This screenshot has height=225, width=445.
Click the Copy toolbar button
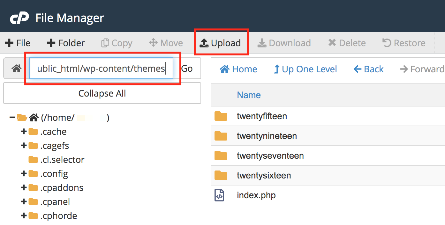point(117,43)
